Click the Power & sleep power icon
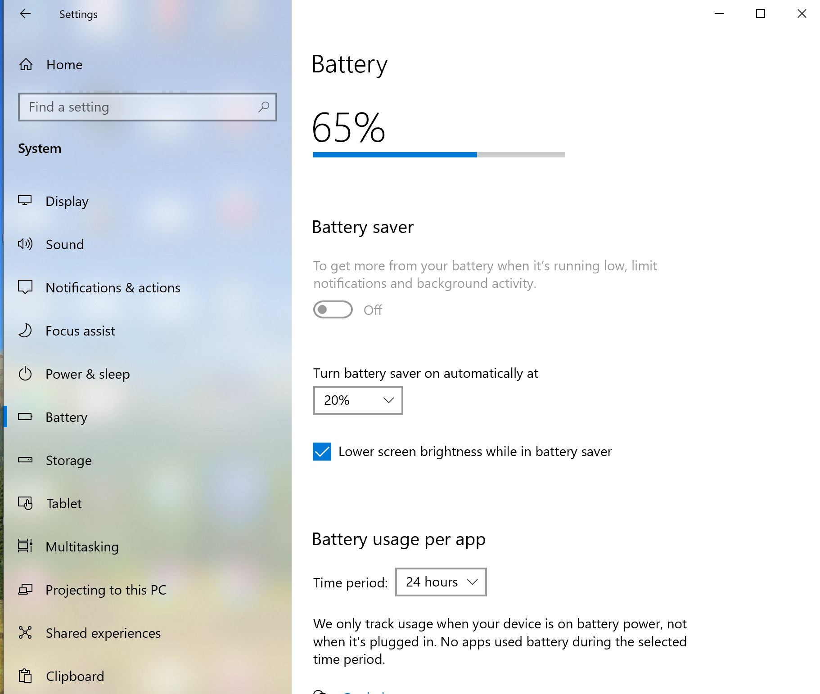The image size is (820, 694). 25,374
